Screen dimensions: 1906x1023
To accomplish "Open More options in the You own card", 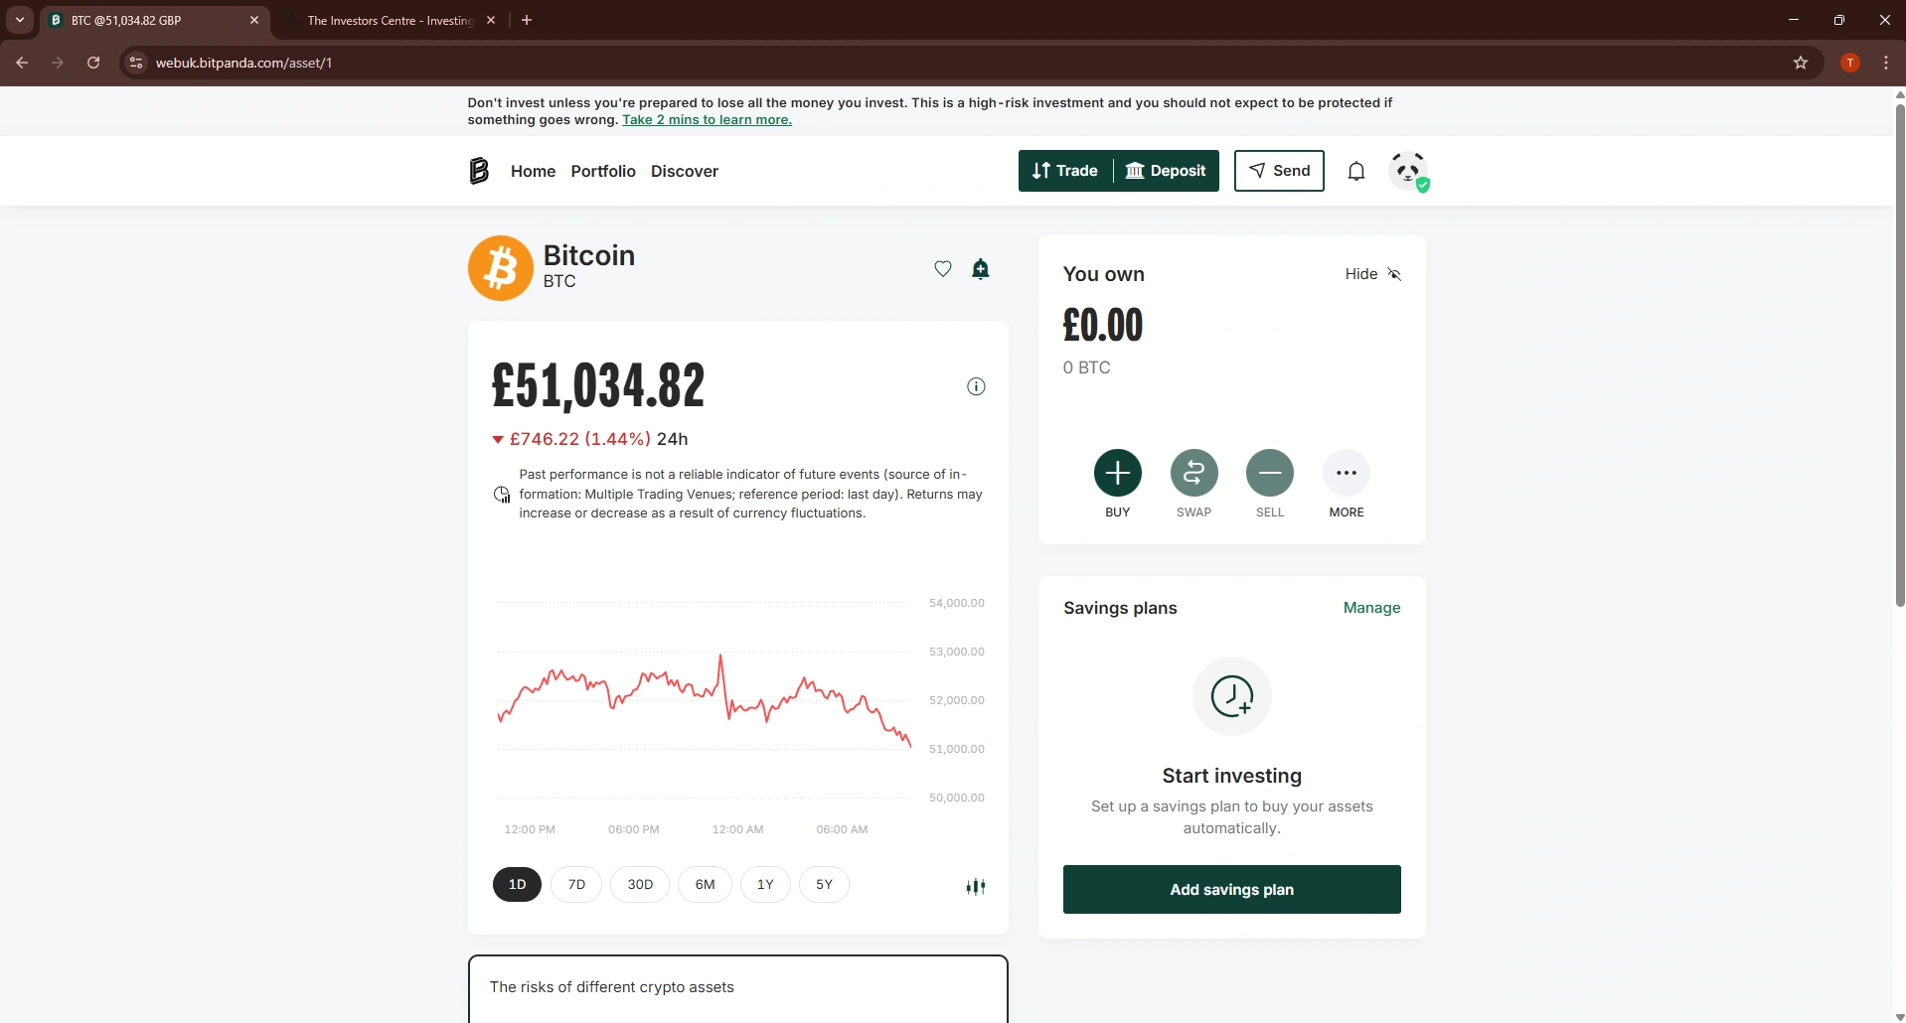I will pyautogui.click(x=1347, y=473).
